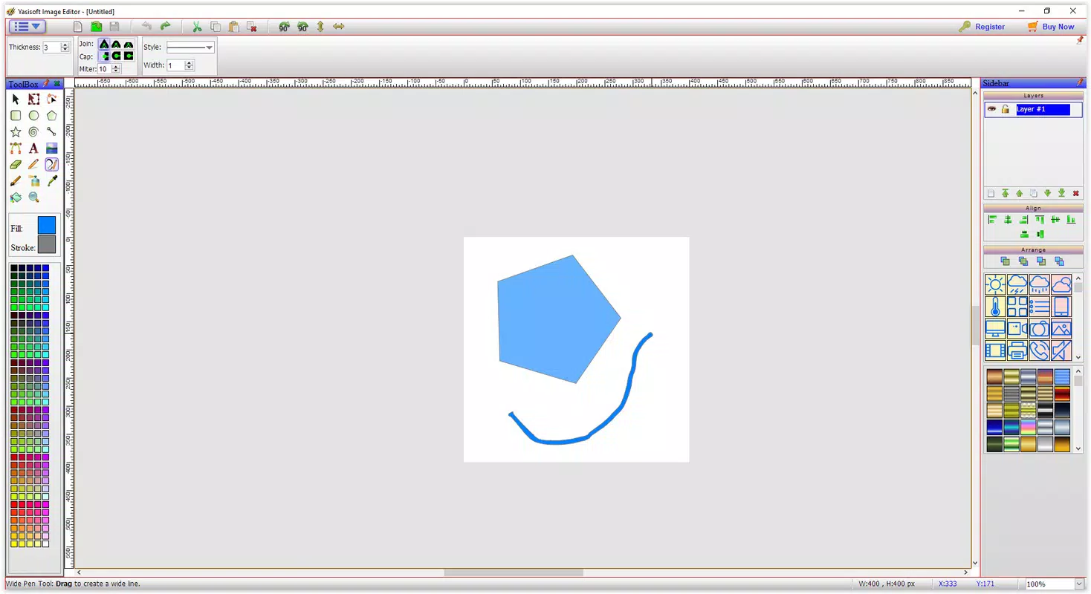Select the Star shape tool
This screenshot has height=594, width=1091.
coord(16,131)
